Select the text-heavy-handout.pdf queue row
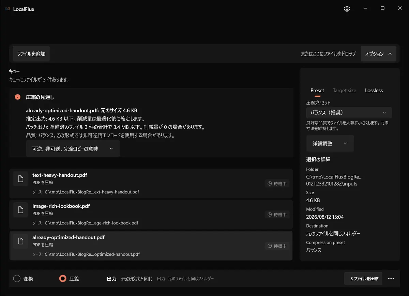409x296 pixels. pos(151,183)
